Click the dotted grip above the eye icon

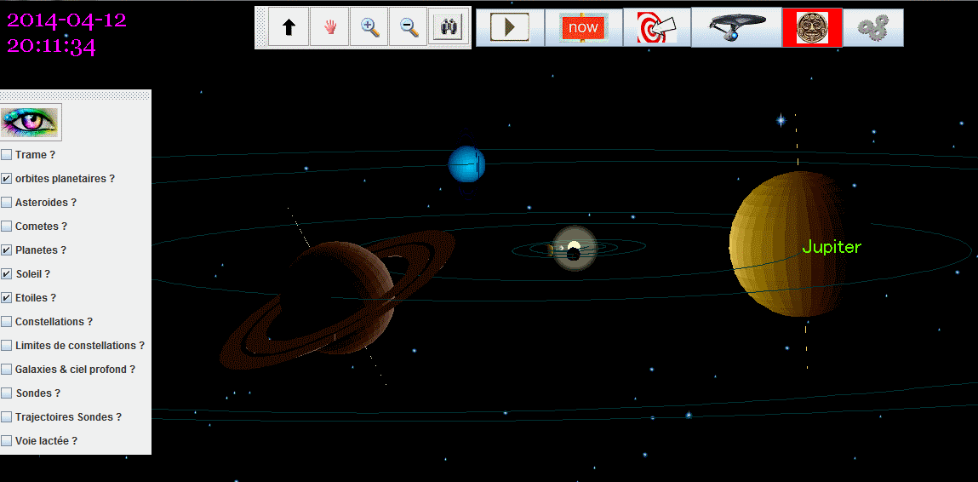coord(76,95)
